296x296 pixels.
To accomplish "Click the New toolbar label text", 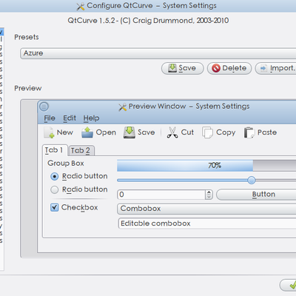I will click(65, 132).
